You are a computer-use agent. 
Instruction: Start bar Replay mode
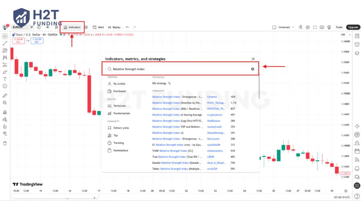pos(114,27)
